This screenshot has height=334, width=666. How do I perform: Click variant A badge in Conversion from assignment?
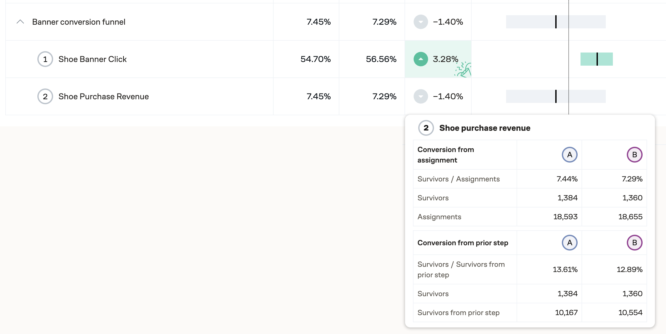569,155
